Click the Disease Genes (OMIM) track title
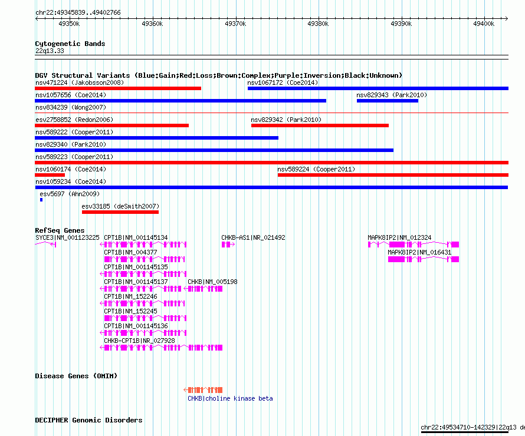Image resolution: width=525 pixels, height=436 pixels. coord(76,376)
